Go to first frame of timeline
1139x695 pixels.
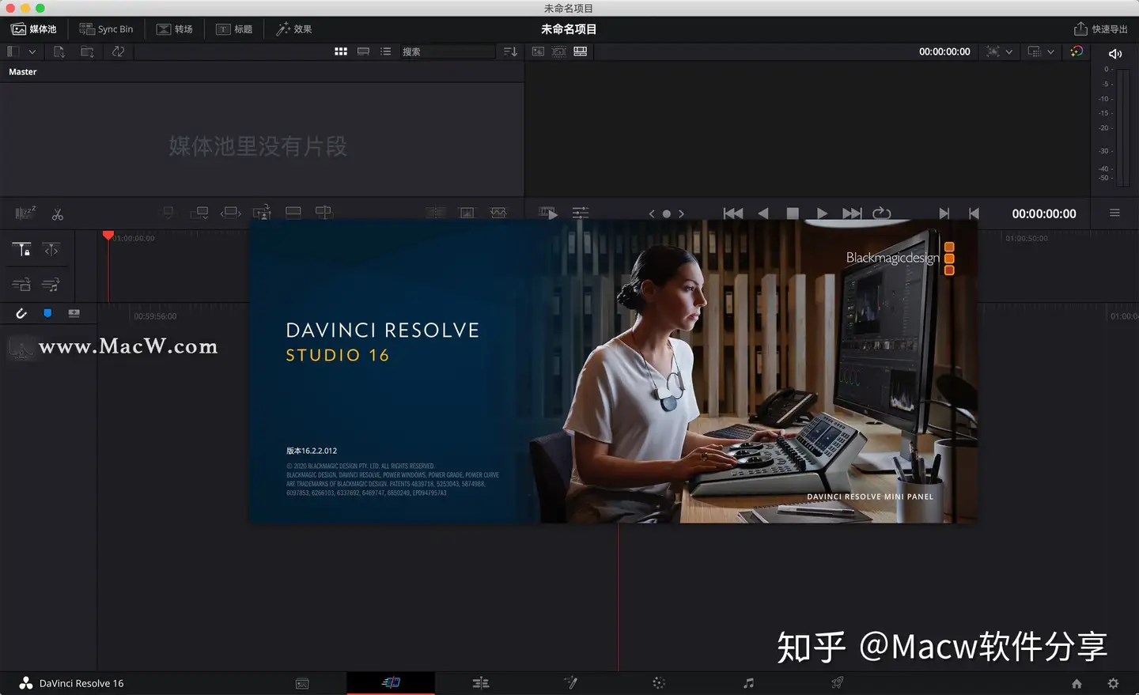733,213
